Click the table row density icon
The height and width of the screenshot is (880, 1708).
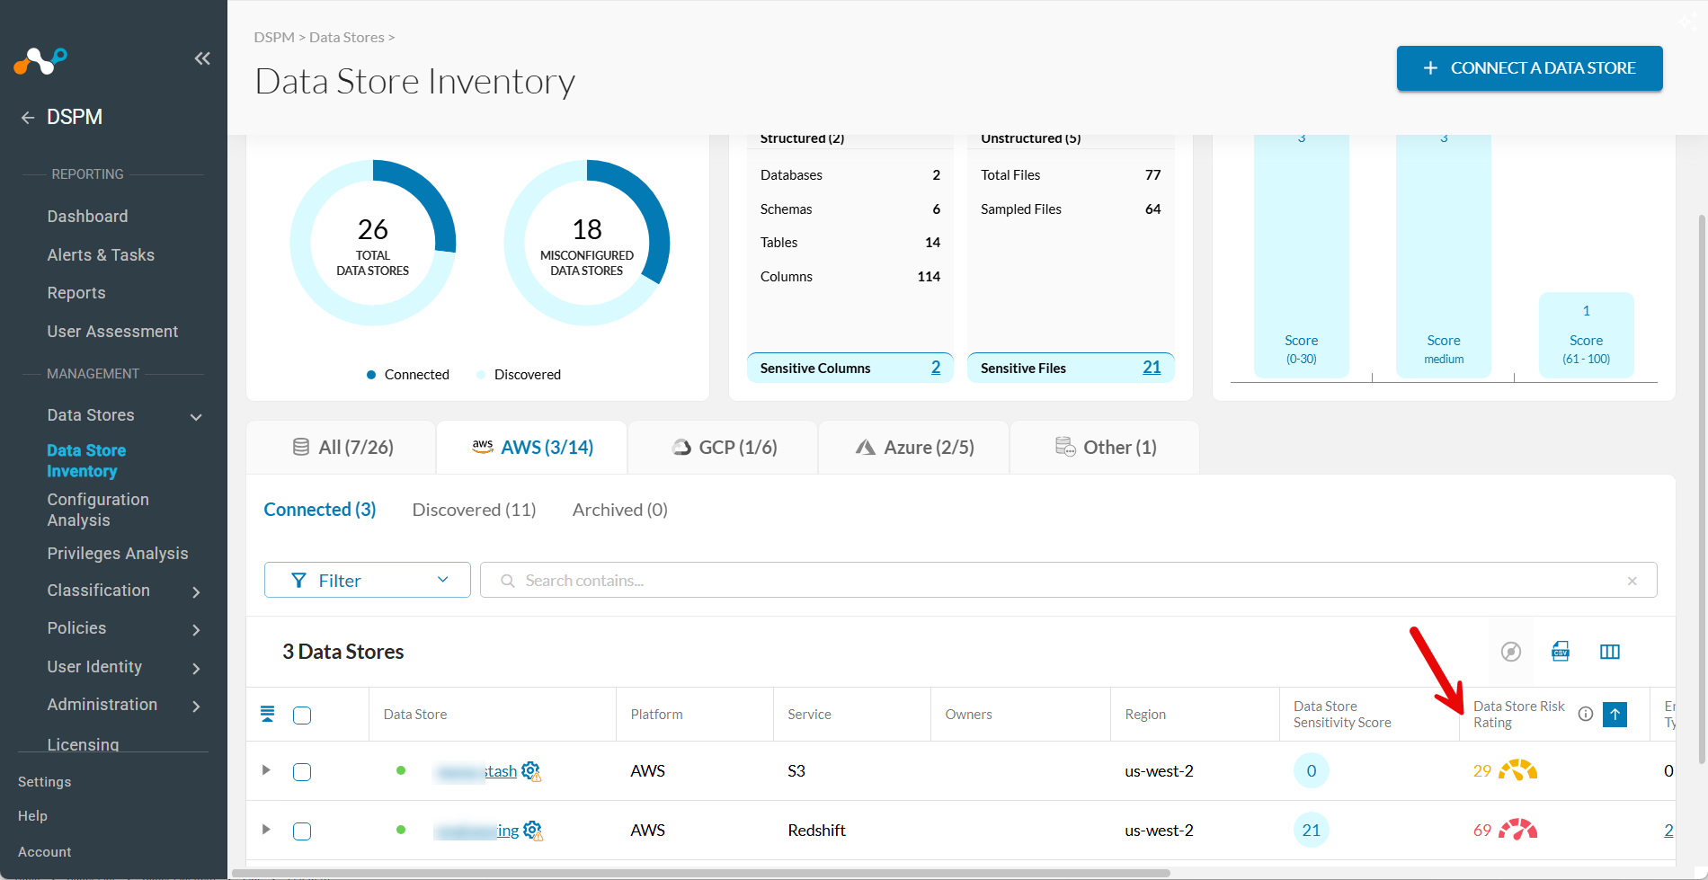pos(267,714)
